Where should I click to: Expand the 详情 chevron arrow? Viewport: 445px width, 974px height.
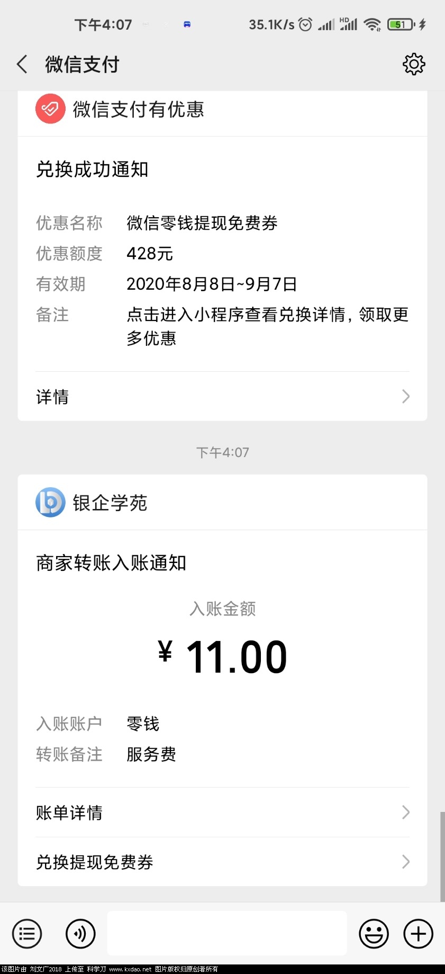click(406, 397)
